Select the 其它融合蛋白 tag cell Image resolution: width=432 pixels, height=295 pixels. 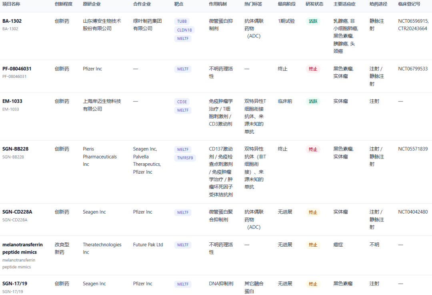pyautogui.click(x=254, y=287)
